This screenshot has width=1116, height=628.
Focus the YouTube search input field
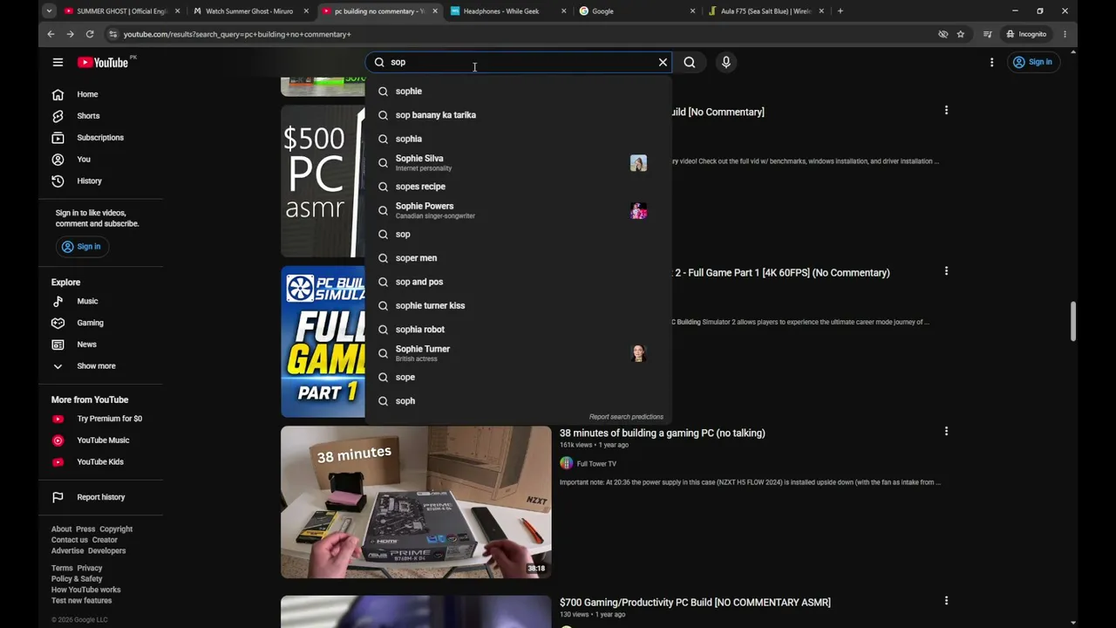(520, 62)
